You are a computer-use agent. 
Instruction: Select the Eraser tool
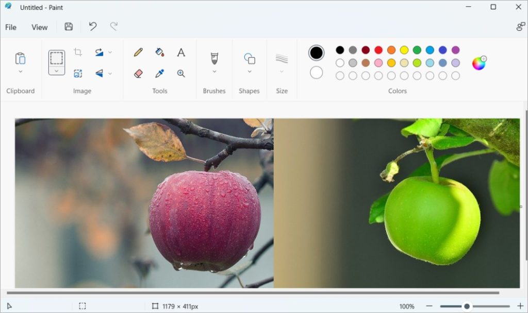[138, 74]
